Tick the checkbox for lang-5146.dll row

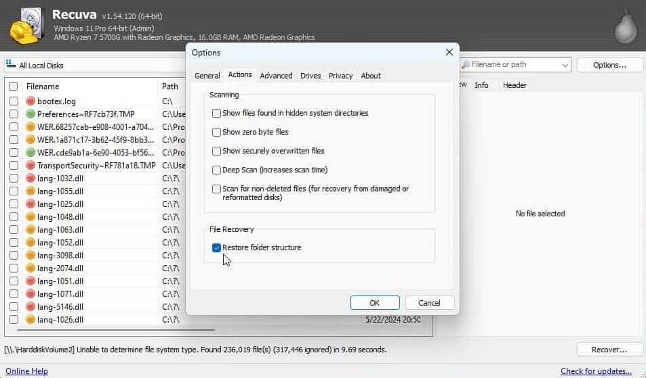click(14, 306)
